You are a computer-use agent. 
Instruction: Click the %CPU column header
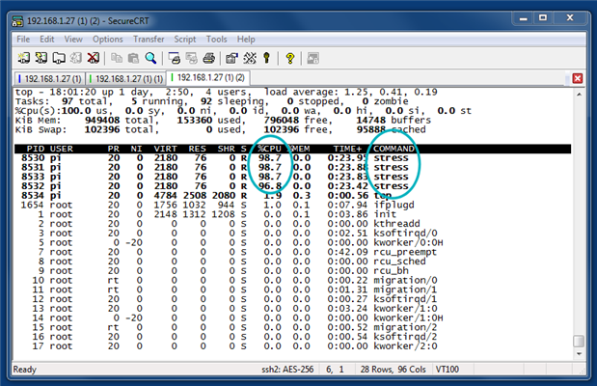tap(269, 149)
